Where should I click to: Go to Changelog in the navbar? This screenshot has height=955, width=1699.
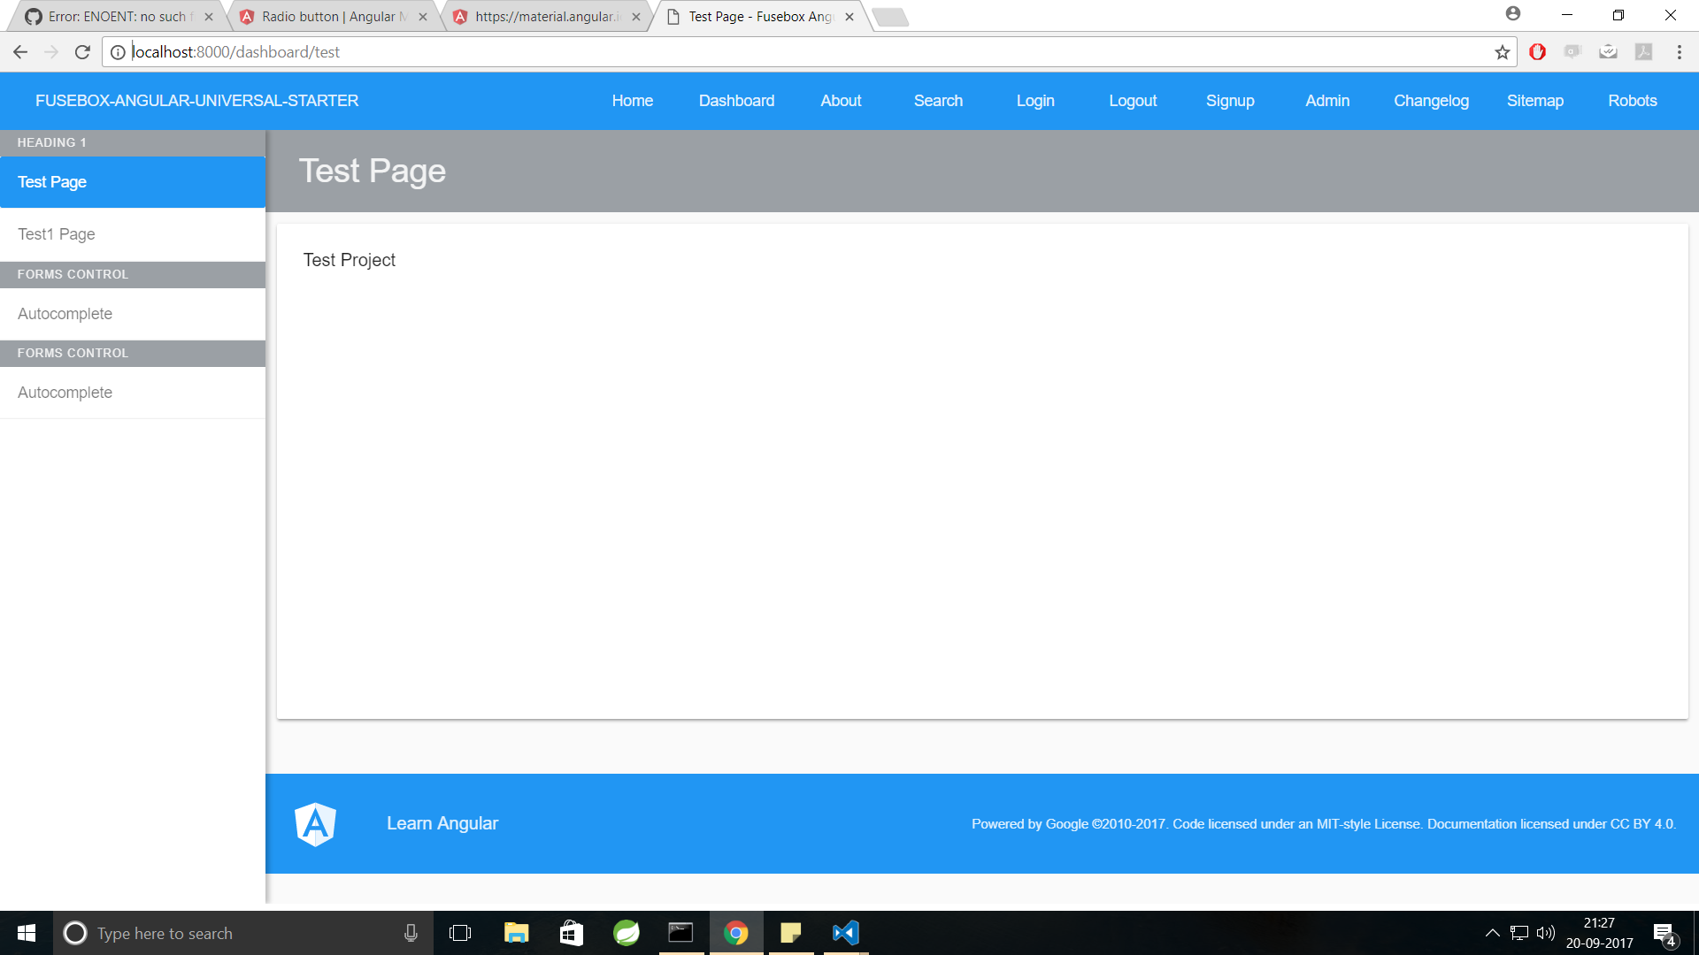pyautogui.click(x=1431, y=101)
